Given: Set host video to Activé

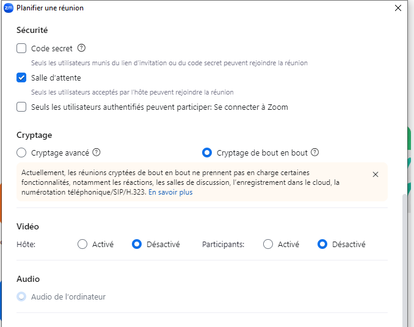Looking at the screenshot, I should [x=82, y=244].
